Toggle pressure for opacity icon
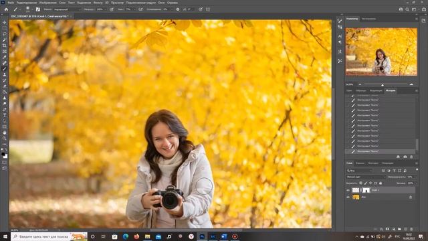The height and width of the screenshot is (241, 428). [x=112, y=9]
